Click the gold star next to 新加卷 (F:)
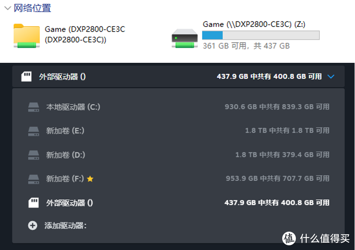The width and height of the screenshot is (355, 250). (90, 179)
